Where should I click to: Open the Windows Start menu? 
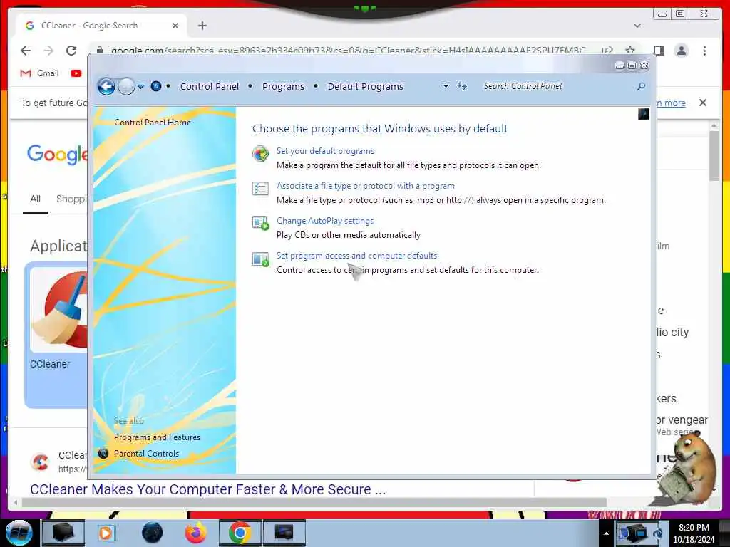click(x=19, y=533)
